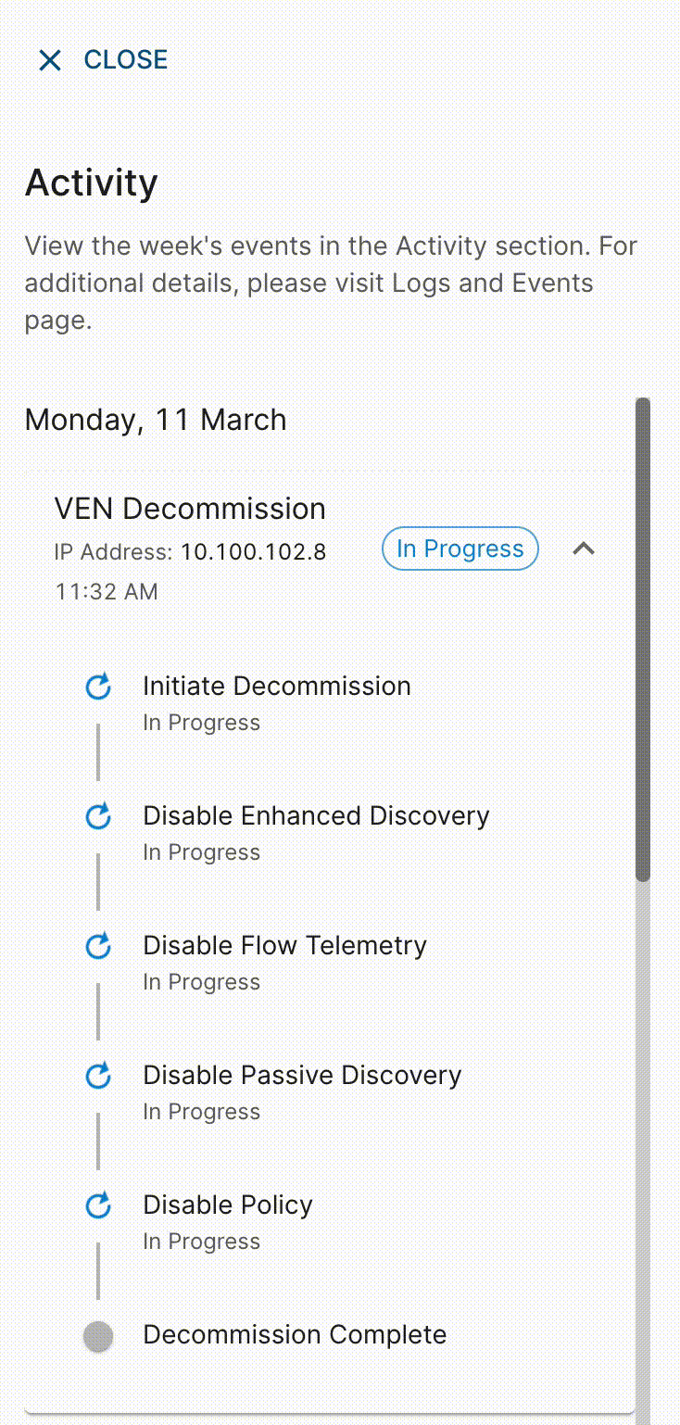
Task: Select the VEN Decommission event title
Action: 190,509
